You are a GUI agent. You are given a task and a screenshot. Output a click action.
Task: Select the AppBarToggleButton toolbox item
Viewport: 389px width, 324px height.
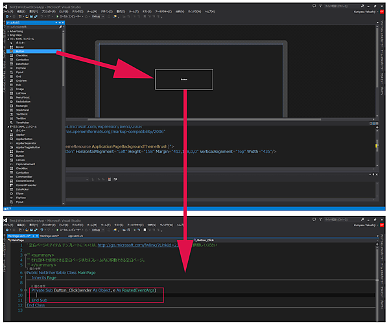(27, 146)
